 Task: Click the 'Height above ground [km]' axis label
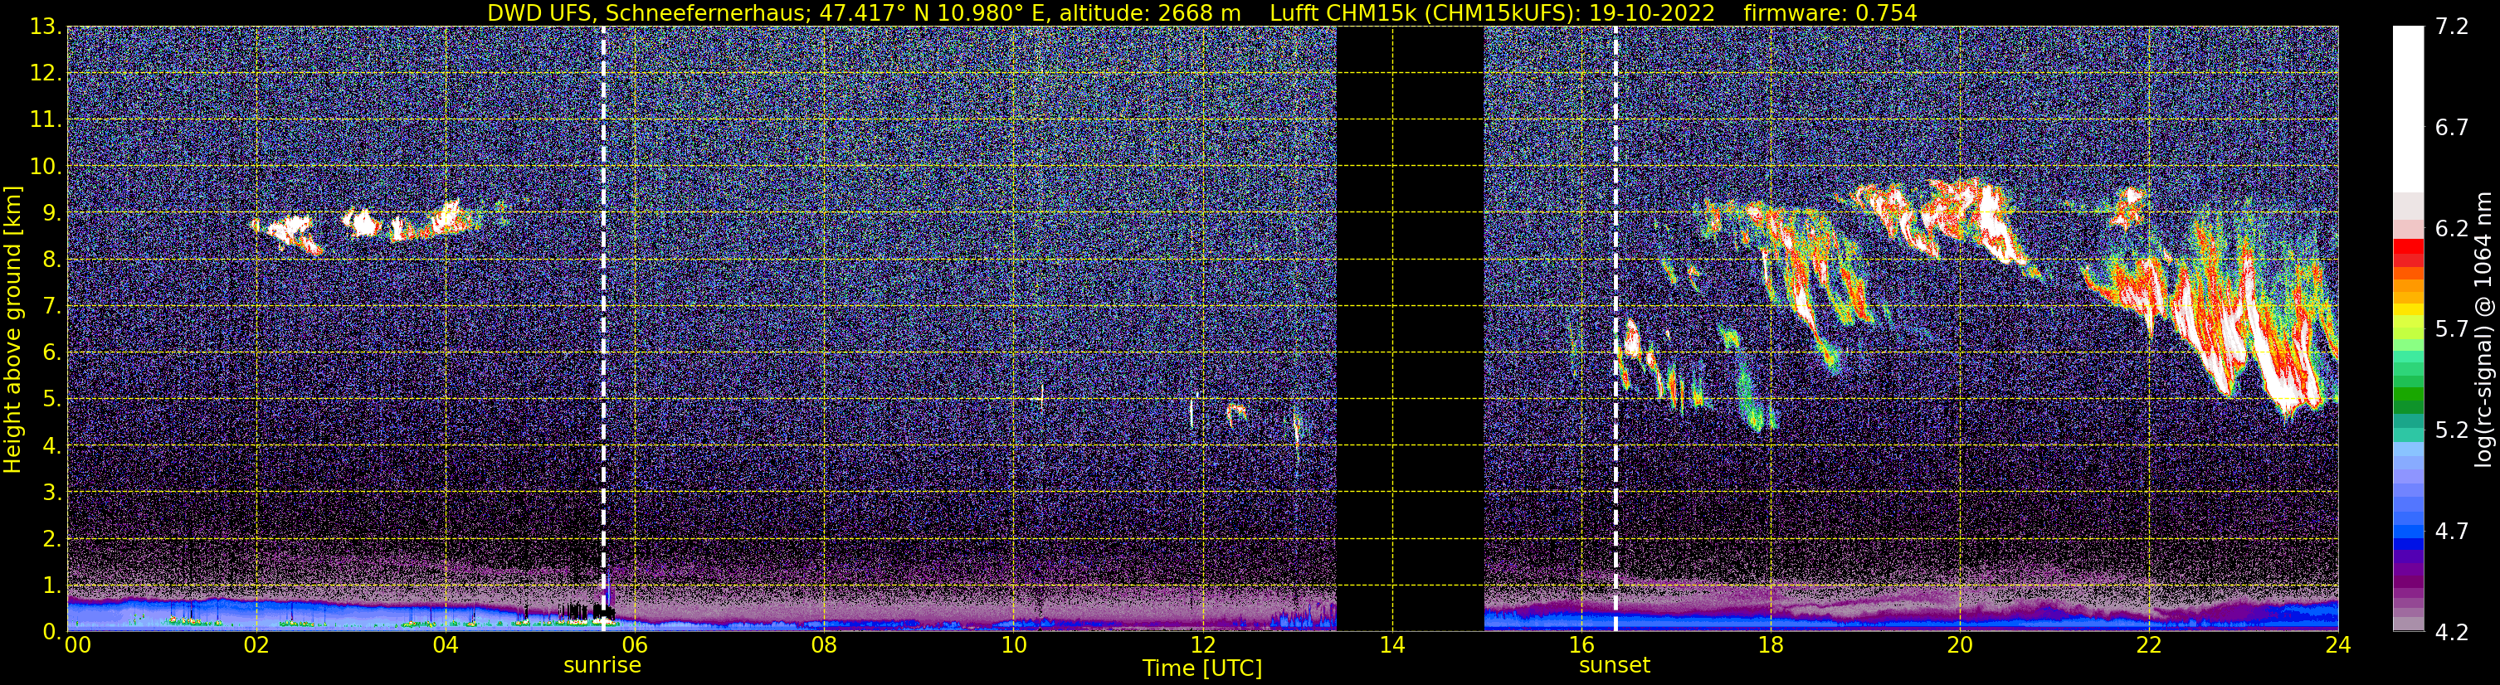(12, 330)
